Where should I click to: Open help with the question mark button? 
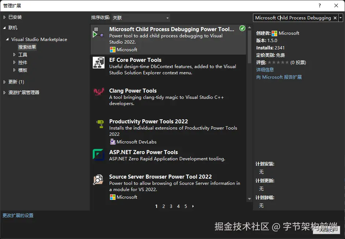coord(320,6)
